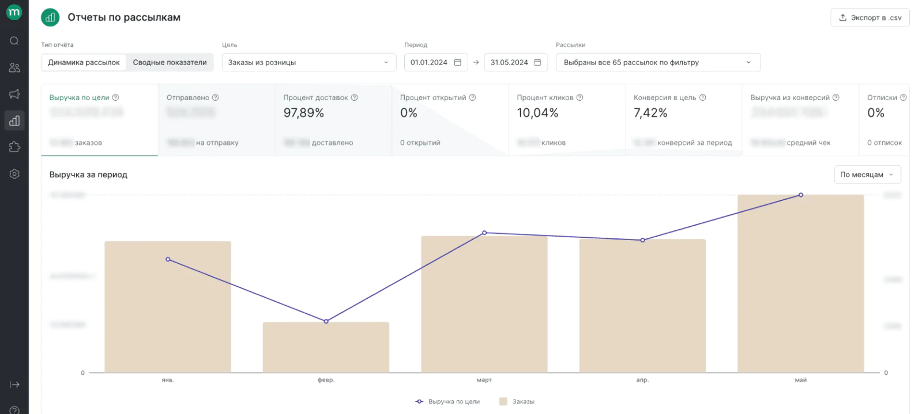Show the help tooltip for Процент доставок
922x414 pixels.
[355, 97]
